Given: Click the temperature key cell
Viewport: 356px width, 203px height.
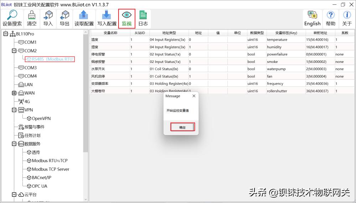Looking at the screenshot, I should pos(286,40).
